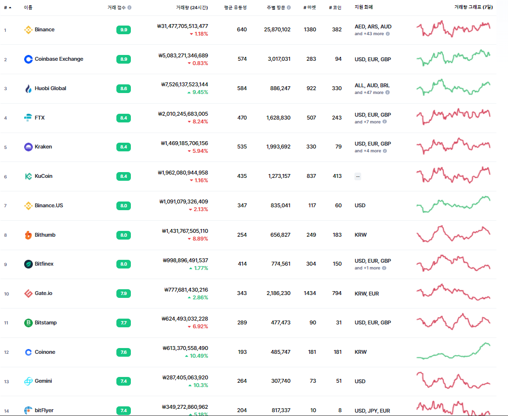The image size is (508, 416).
Task: Open the Gemini exchange link
Action: coord(43,381)
